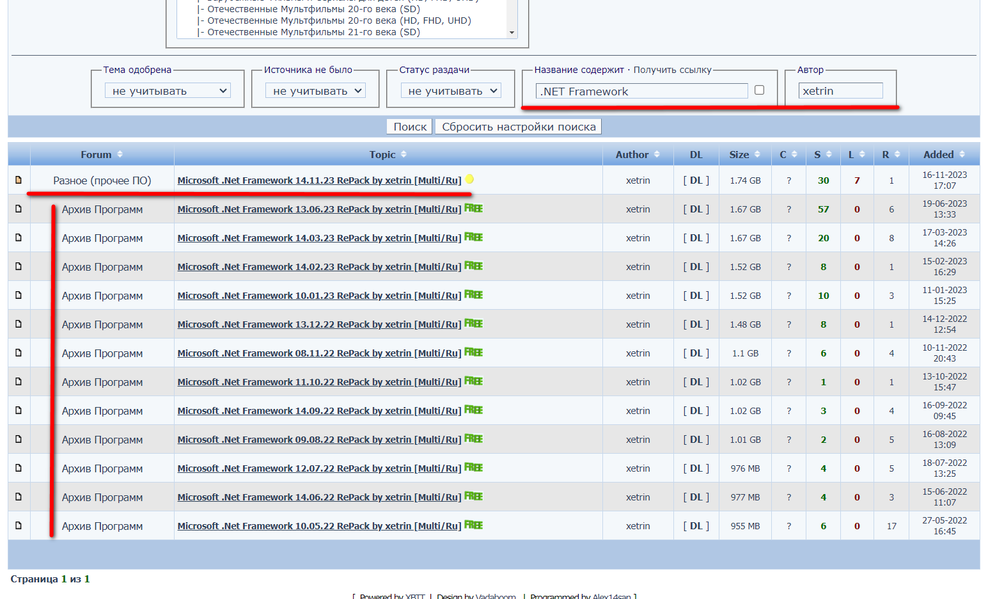Open topic 'Microsoft .Net Framework 13.06.23 RePack'
Screen dimensions: 988x599
[x=319, y=209]
